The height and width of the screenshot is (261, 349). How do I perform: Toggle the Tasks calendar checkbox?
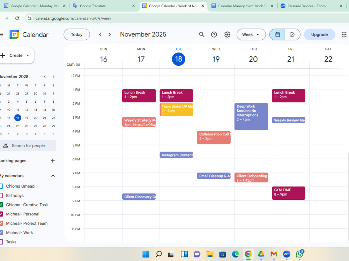pos(1,242)
